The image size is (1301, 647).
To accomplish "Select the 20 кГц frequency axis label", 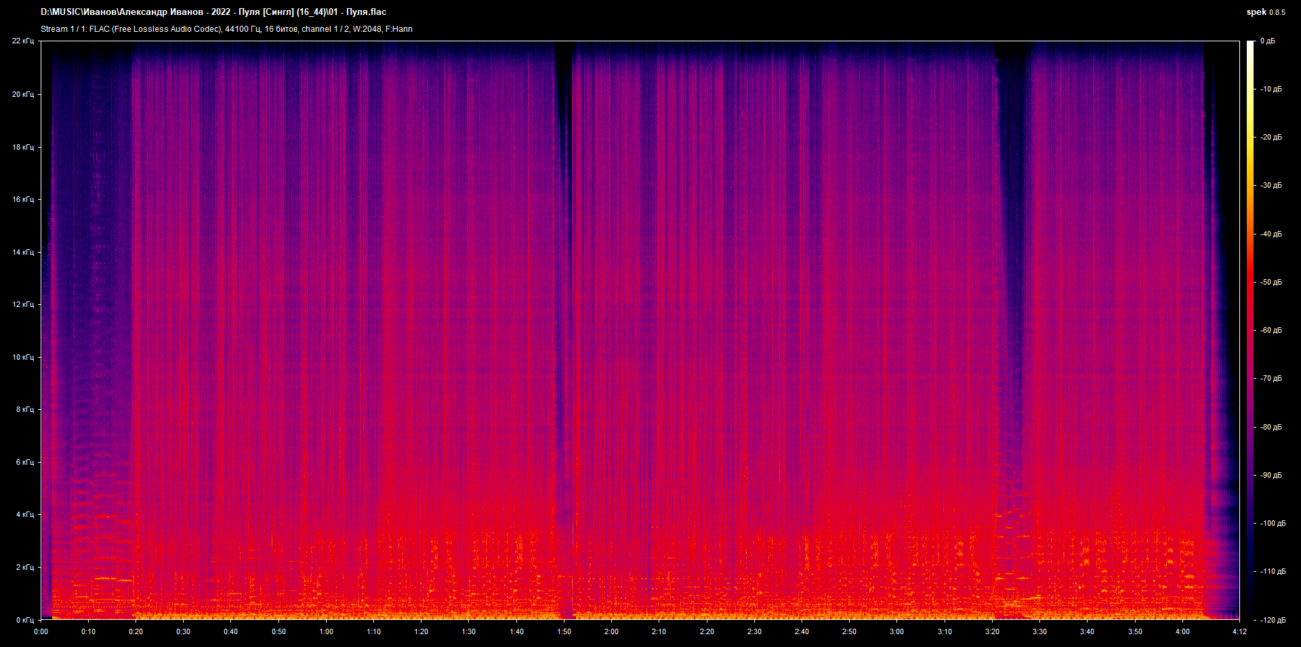I will tap(23, 94).
